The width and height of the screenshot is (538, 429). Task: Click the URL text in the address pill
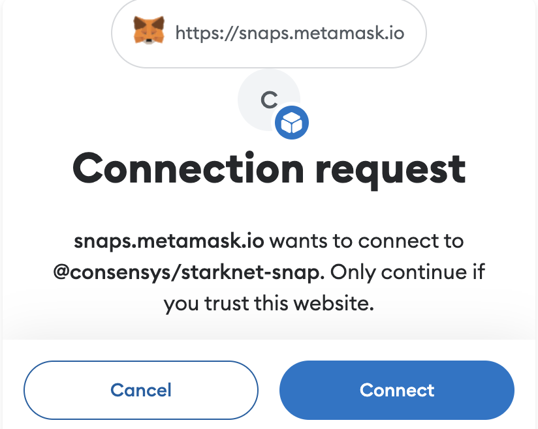coord(289,33)
